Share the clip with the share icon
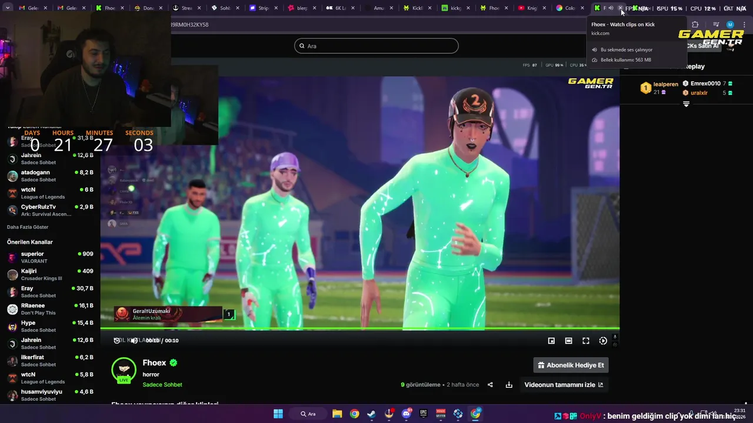The height and width of the screenshot is (423, 753). coord(490,385)
